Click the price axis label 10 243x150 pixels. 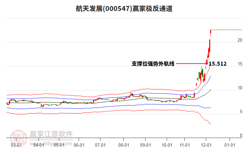pos(240,88)
